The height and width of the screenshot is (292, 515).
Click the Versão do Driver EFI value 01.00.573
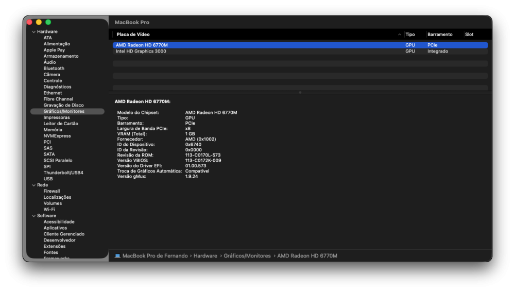point(196,166)
